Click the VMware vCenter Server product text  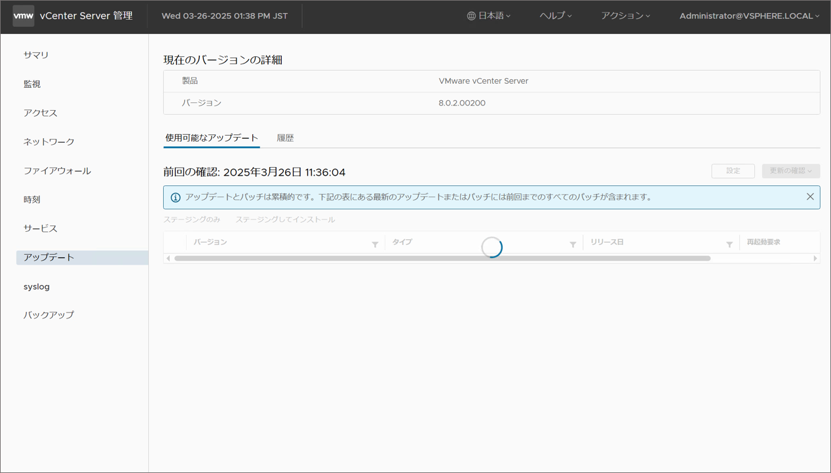[x=484, y=81]
